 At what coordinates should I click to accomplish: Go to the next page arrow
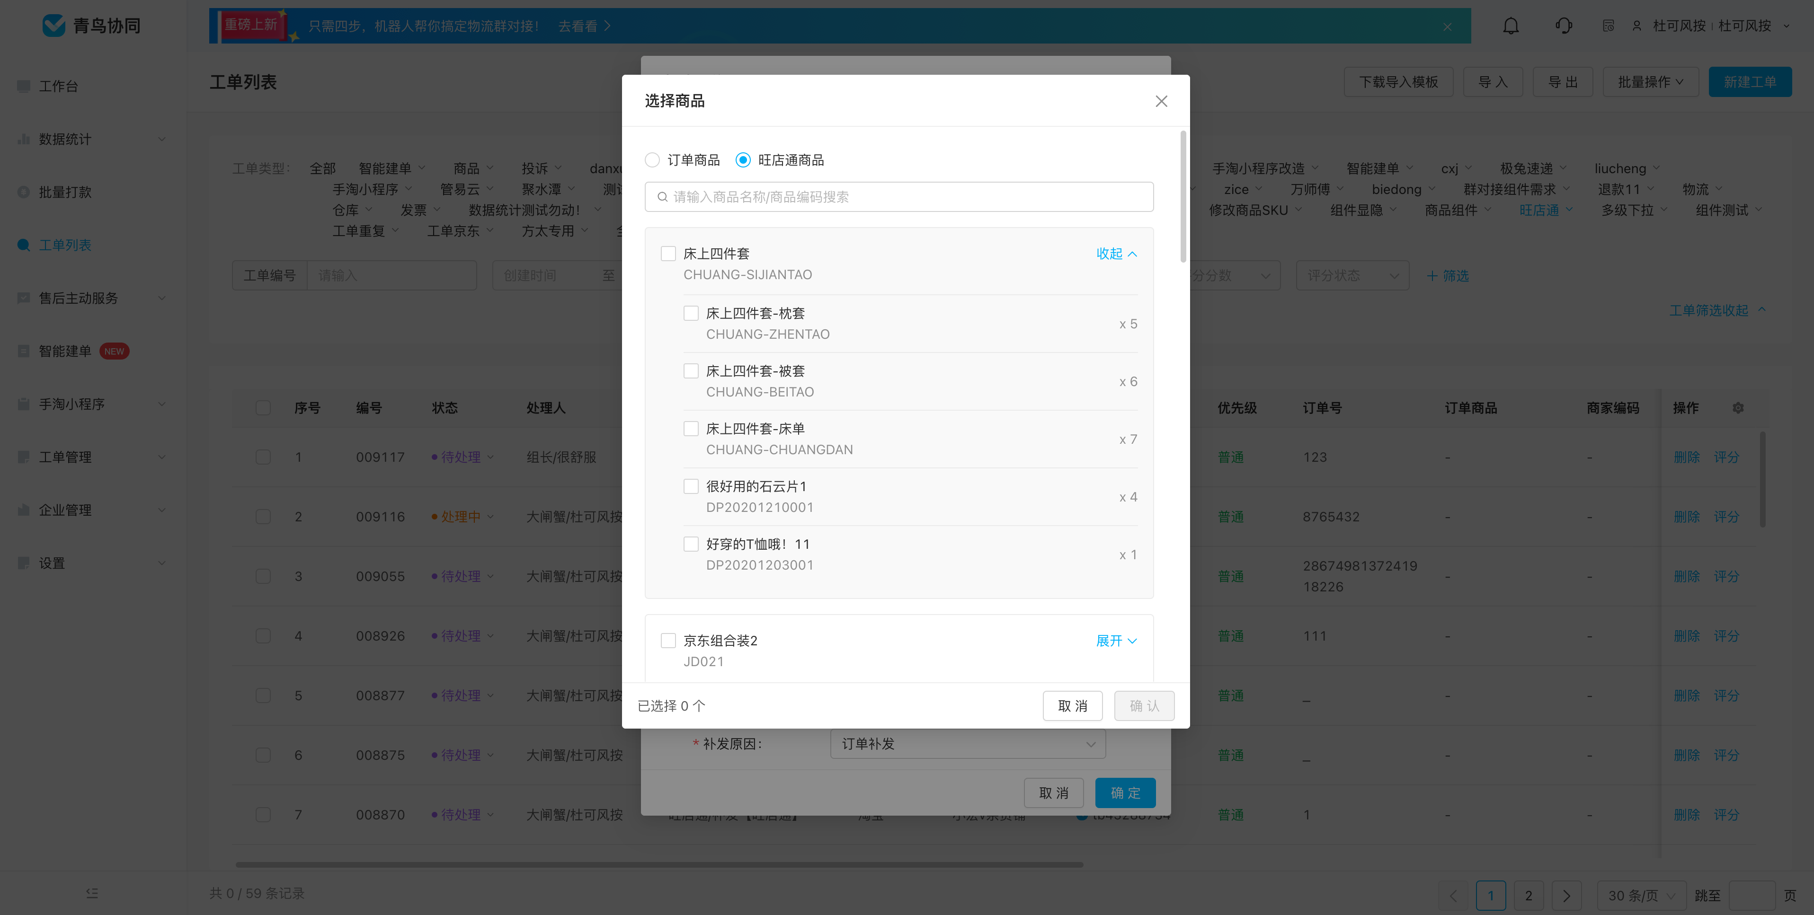tap(1566, 895)
